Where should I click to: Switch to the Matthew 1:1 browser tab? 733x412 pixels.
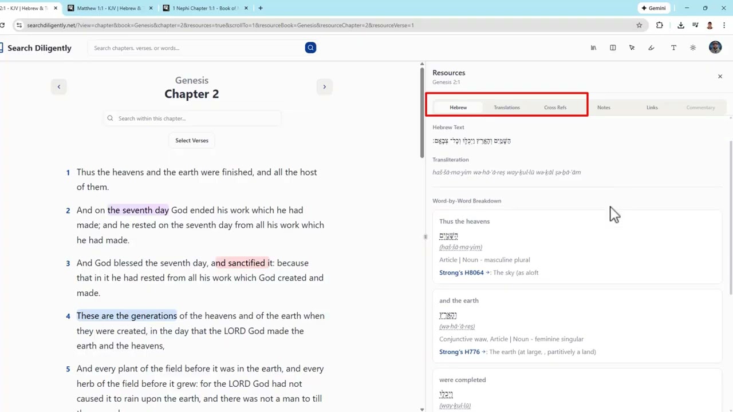(x=109, y=8)
